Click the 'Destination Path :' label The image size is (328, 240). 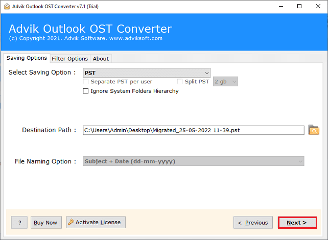click(x=49, y=130)
